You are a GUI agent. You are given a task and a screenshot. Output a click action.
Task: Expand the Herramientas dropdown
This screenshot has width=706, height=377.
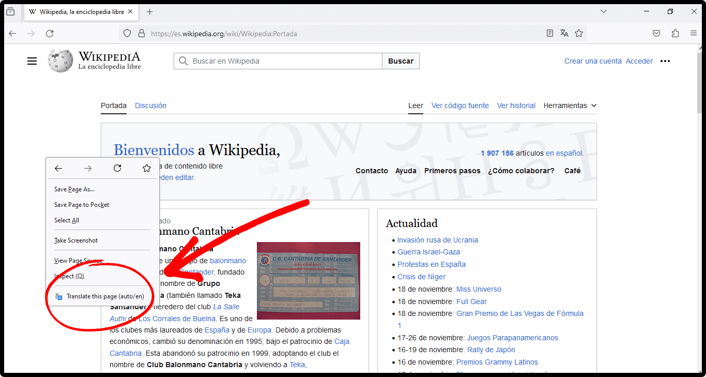tap(570, 105)
